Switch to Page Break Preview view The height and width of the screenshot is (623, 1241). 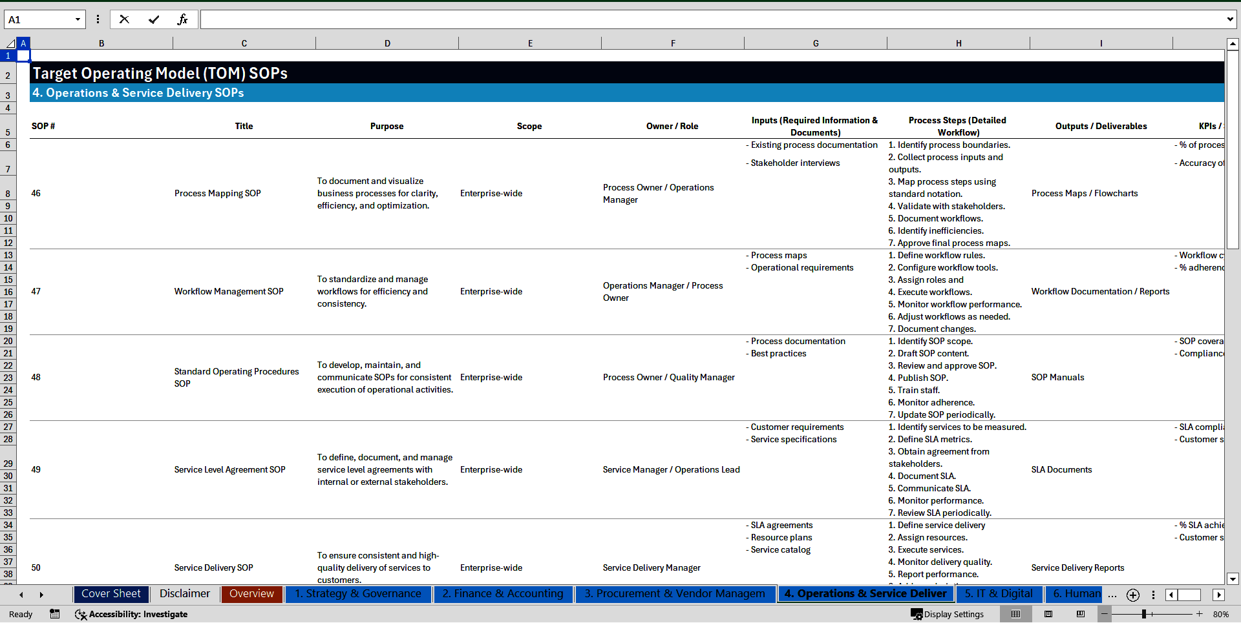(x=1081, y=614)
